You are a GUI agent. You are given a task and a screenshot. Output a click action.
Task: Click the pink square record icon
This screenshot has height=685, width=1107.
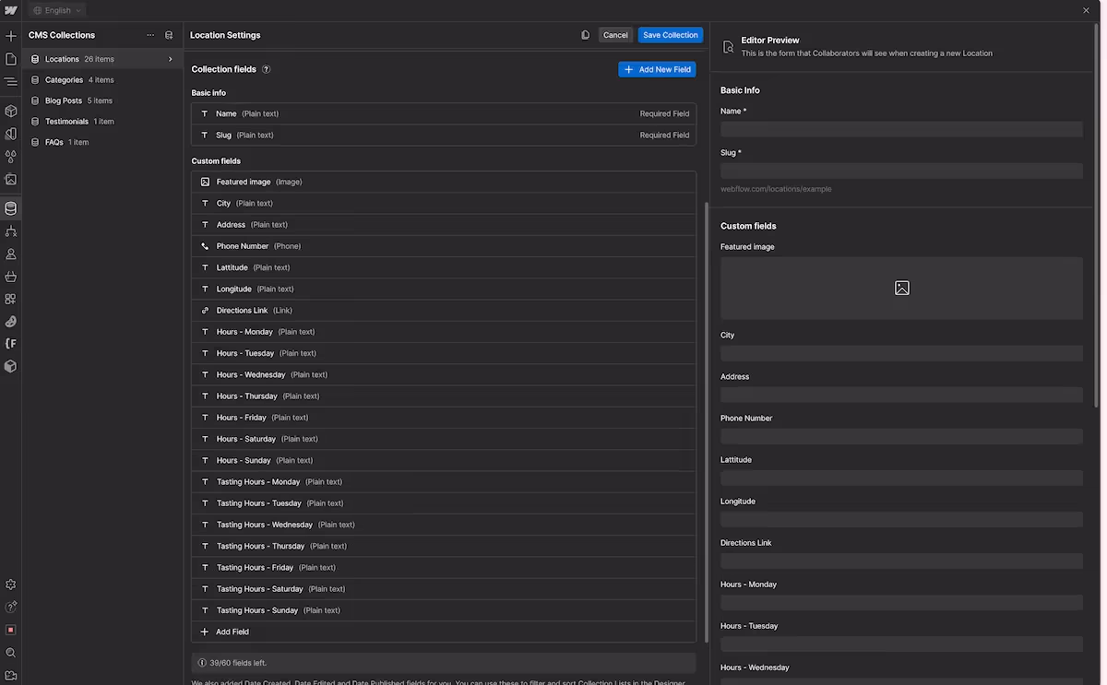11,630
